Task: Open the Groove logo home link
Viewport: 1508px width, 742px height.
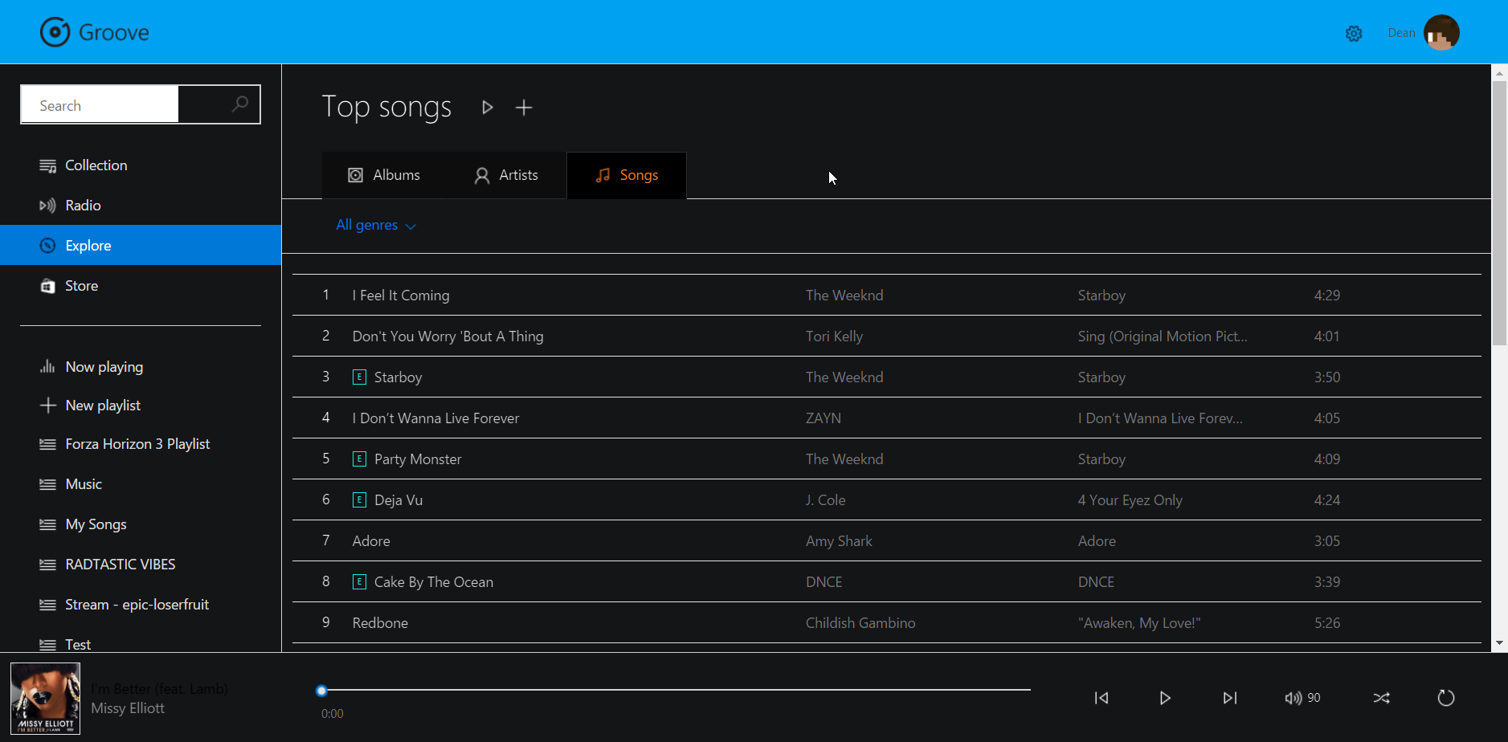Action: pos(95,32)
